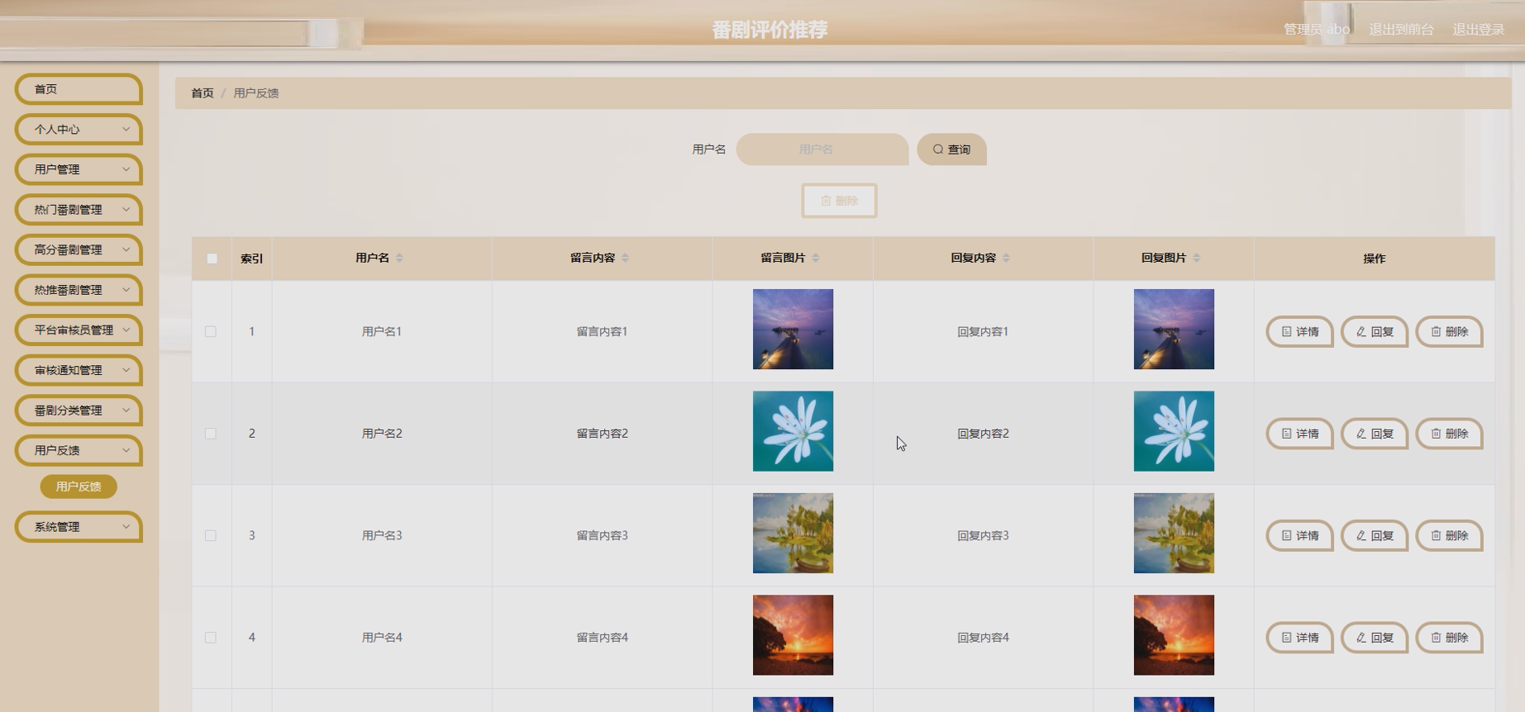Sort by 用户名 column sort arrows
Screen dimensions: 1525x712
coord(399,258)
